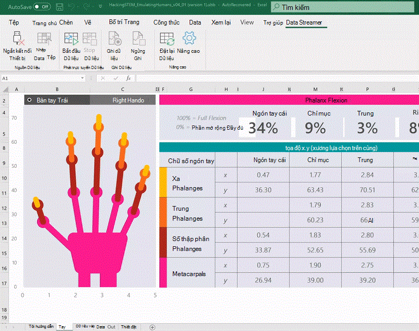Open the Trợ giúp tab
Image resolution: width=419 pixels, height=331 pixels.
273,22
